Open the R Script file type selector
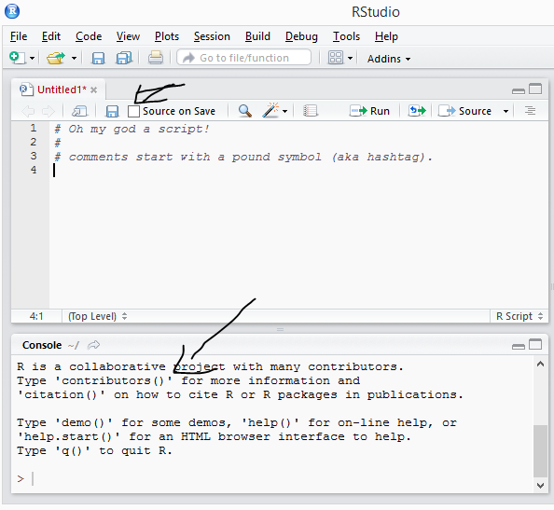Viewport: 554px width, 510px height. tap(519, 316)
